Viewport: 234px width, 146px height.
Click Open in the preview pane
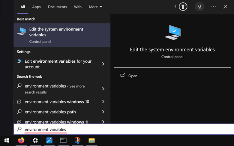133,76
